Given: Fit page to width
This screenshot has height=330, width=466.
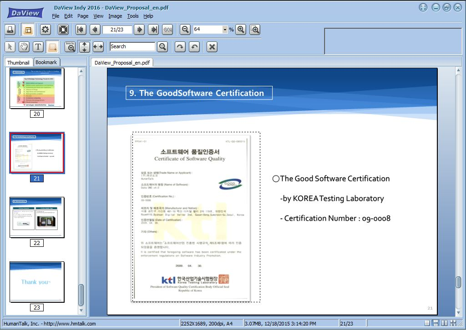Looking at the screenshot, I should 98,47.
